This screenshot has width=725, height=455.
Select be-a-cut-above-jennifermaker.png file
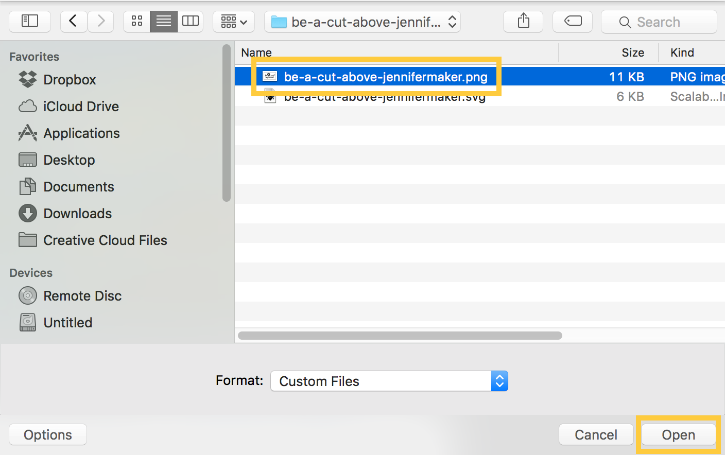coord(480,77)
